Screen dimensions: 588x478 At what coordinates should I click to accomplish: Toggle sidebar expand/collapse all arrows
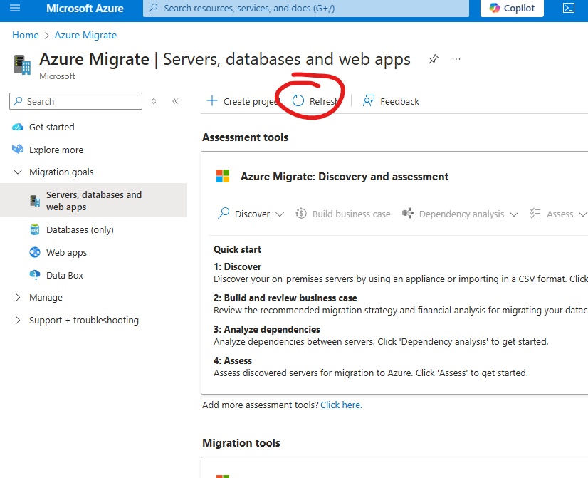point(154,101)
